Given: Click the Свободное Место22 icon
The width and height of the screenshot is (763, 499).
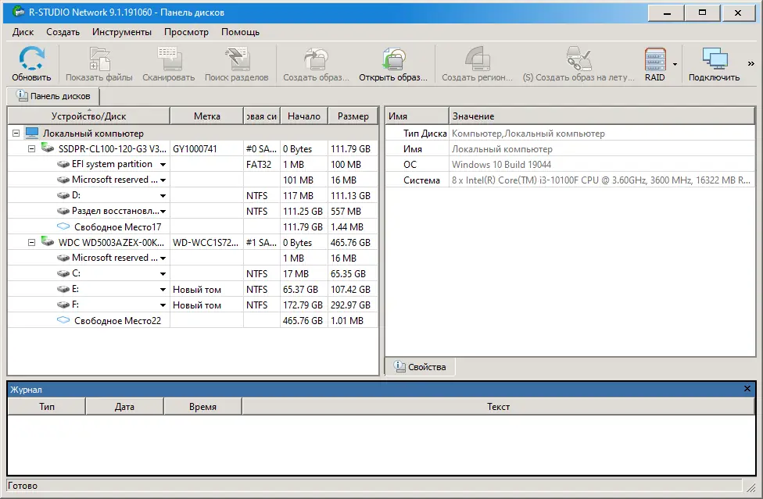Looking at the screenshot, I should point(63,320).
